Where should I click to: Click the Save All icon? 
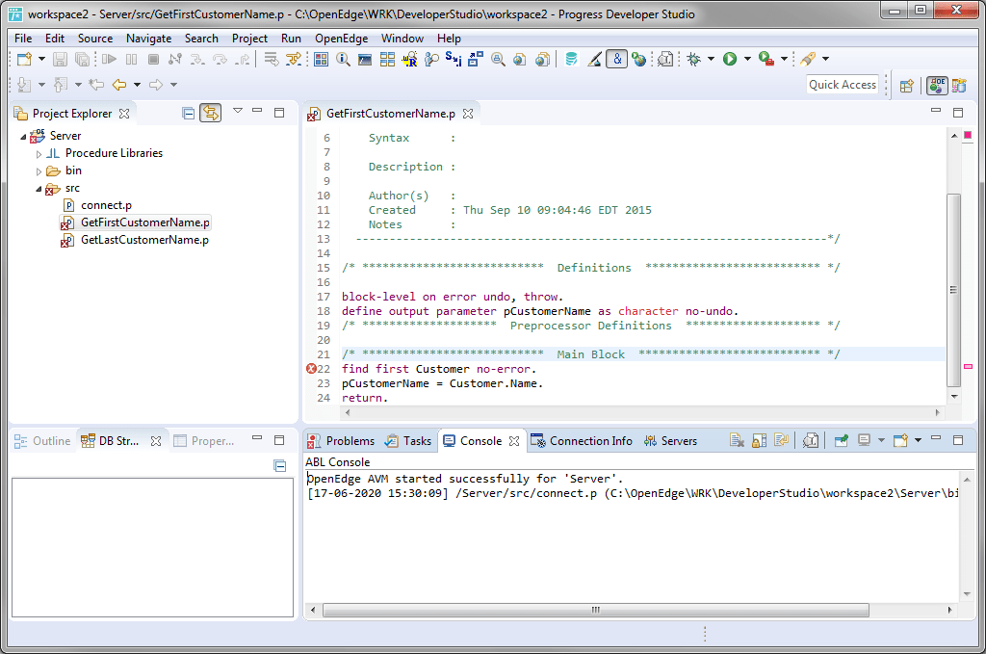[82, 59]
